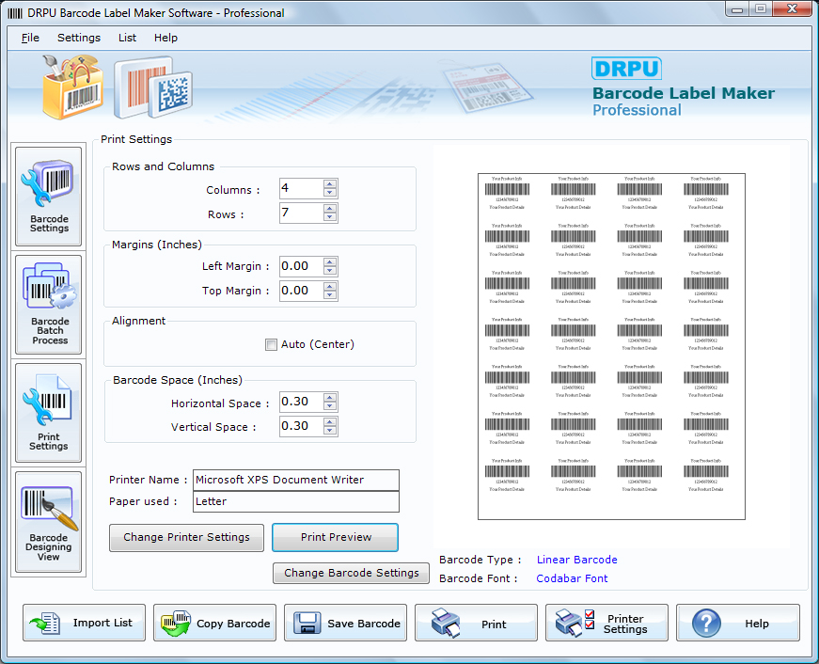Screen dimensions: 819x664
Task: Open the Barcode Designing View
Action: (x=48, y=520)
